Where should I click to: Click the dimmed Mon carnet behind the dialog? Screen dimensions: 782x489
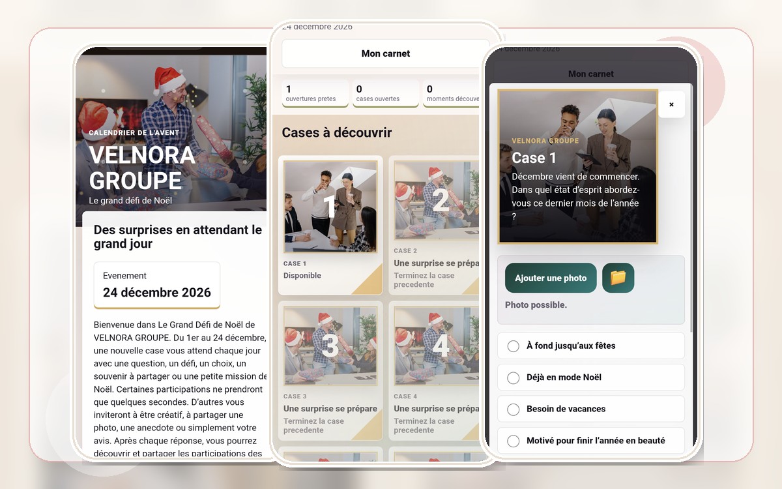(x=591, y=74)
